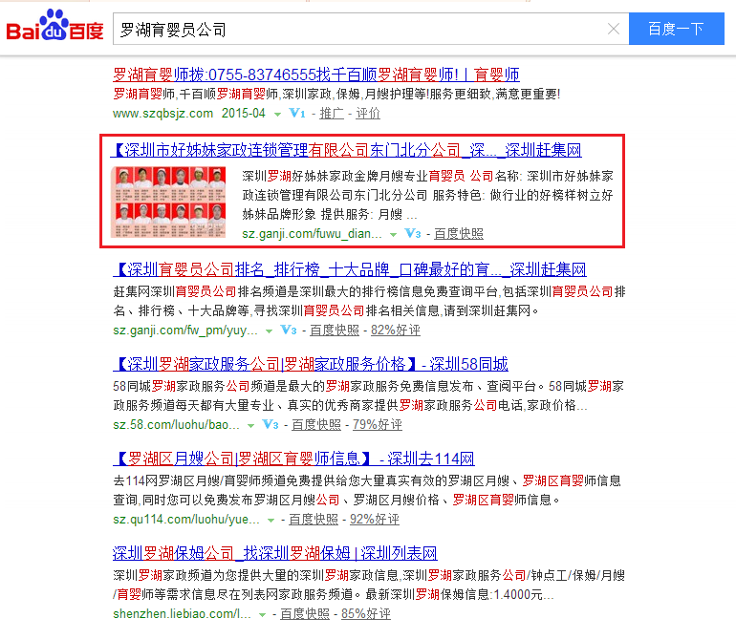Click the 评价 link
Screen dimensions: 736x640
pyautogui.click(x=368, y=113)
